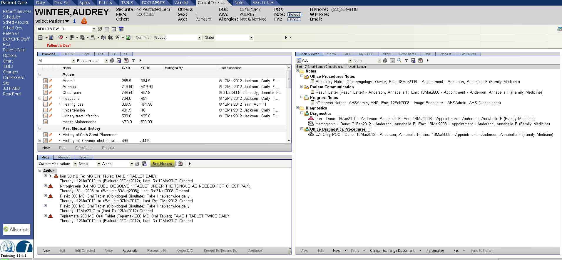The image size is (562, 260).
Task: Select the Urinary tract infection problem
Action: 81,116
